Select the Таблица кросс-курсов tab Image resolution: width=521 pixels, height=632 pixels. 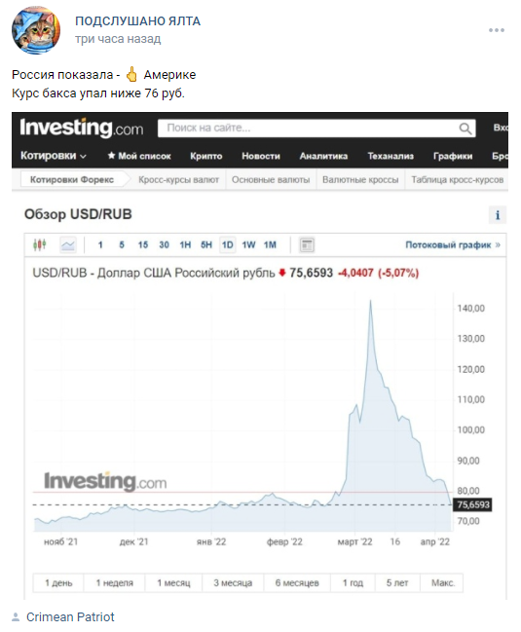(458, 180)
